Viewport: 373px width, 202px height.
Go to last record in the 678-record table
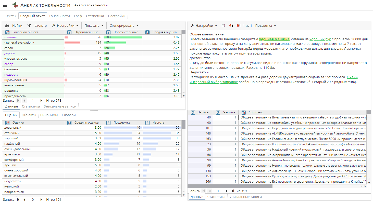pos(47,100)
